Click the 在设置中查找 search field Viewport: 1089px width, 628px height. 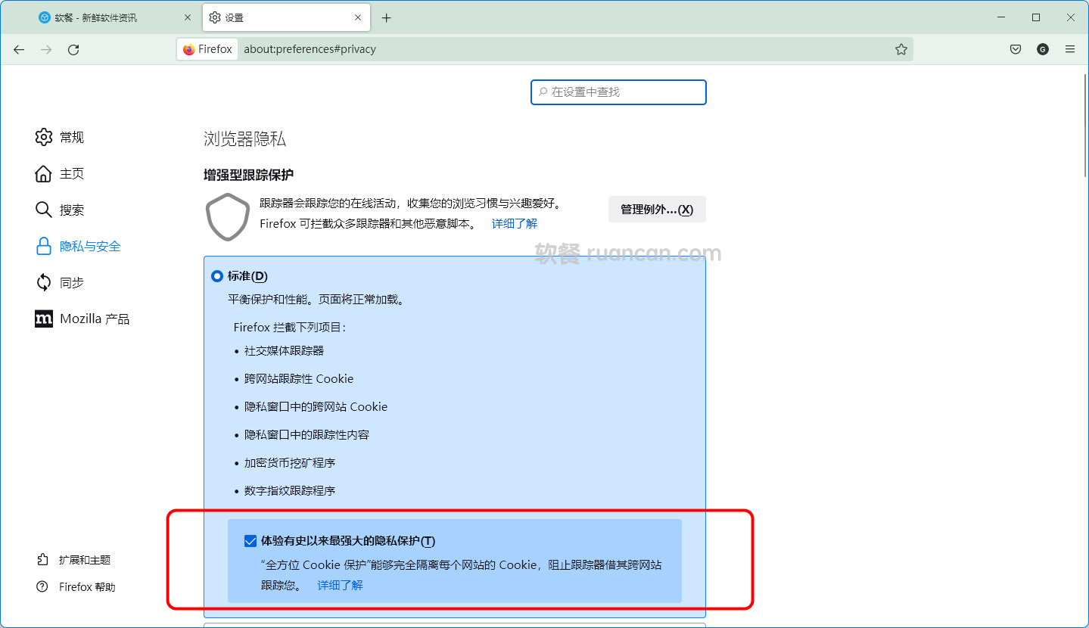[x=618, y=92]
